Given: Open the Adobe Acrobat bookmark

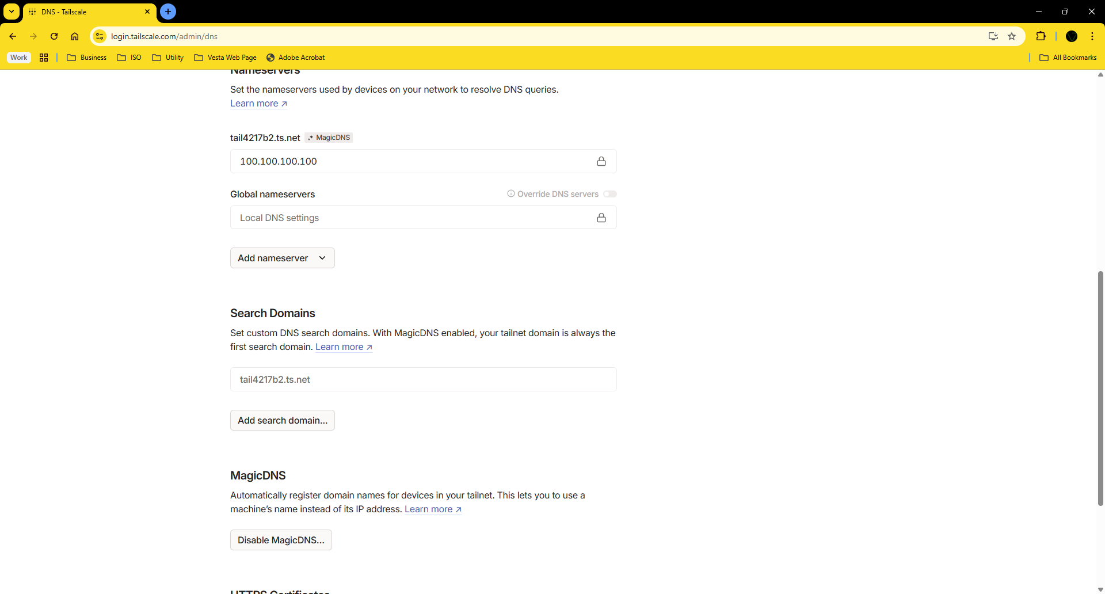Looking at the screenshot, I should [x=296, y=58].
